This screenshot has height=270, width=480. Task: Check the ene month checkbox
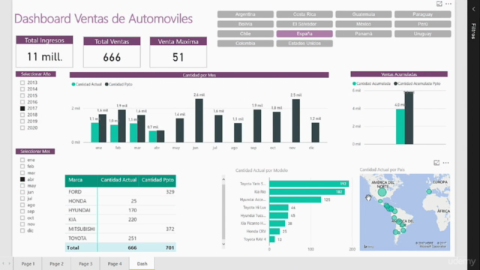[22, 160]
